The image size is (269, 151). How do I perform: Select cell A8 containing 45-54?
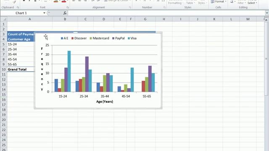click(x=21, y=59)
